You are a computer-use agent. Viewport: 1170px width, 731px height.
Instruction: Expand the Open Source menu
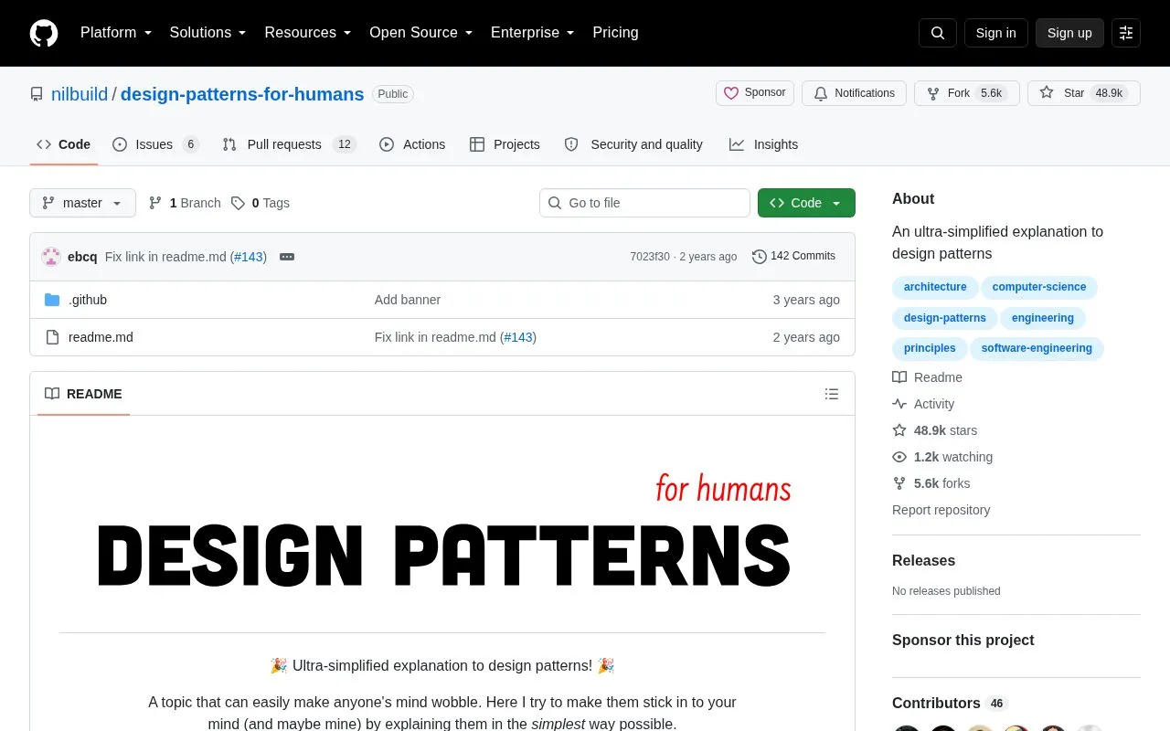[x=421, y=33]
